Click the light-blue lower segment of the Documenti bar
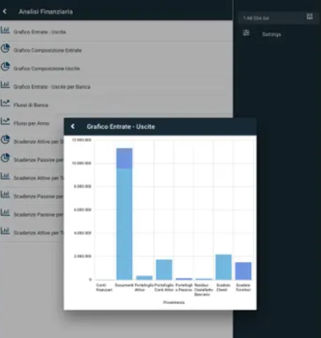The image size is (321, 338). pyautogui.click(x=124, y=224)
